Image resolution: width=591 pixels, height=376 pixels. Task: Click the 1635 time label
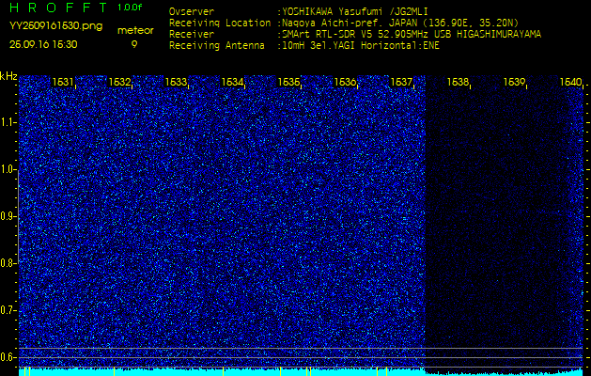[288, 82]
